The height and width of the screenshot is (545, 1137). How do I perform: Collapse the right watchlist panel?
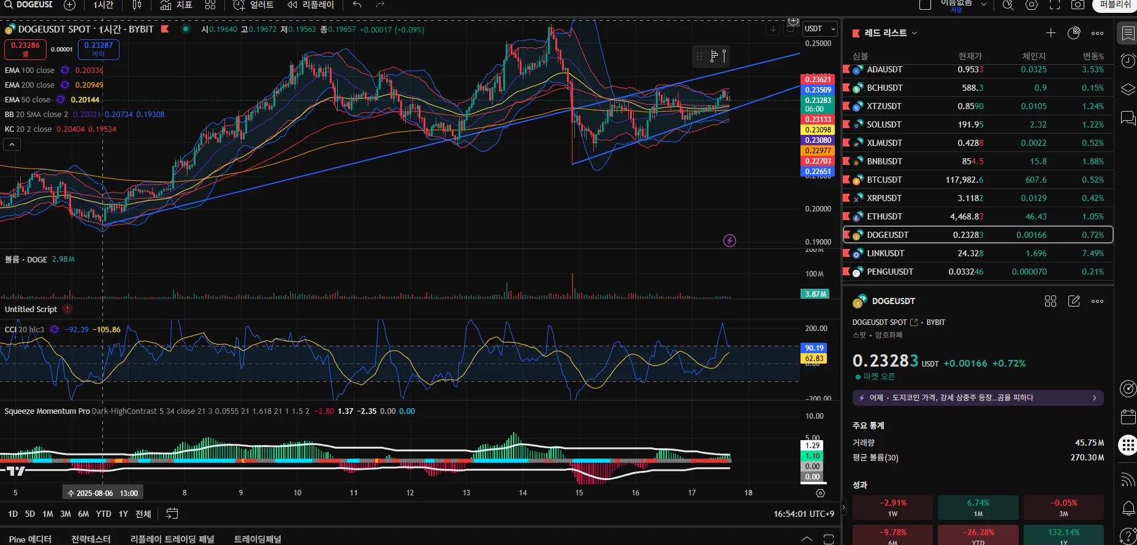844,508
